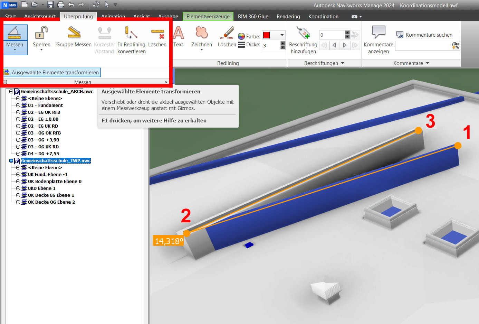Screen dimensions: 479x324
Task: Open the Navisworks application menu button
Action: tap(9, 5)
